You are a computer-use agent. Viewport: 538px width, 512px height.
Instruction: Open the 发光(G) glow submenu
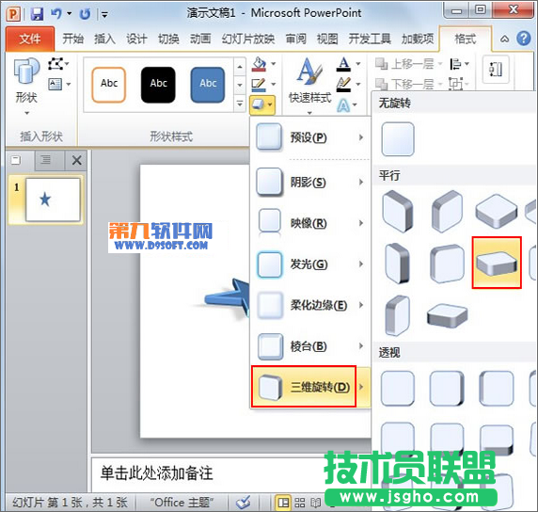(309, 264)
